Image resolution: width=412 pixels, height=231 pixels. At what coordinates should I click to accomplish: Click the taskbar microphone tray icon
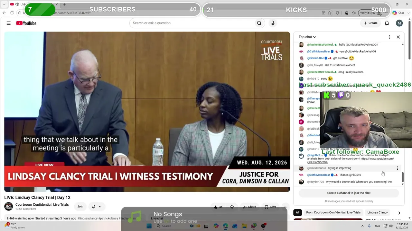point(369,226)
